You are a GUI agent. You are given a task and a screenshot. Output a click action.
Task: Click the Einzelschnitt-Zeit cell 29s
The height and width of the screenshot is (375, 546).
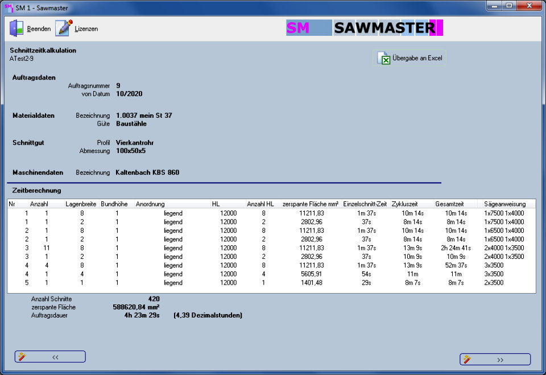(366, 283)
